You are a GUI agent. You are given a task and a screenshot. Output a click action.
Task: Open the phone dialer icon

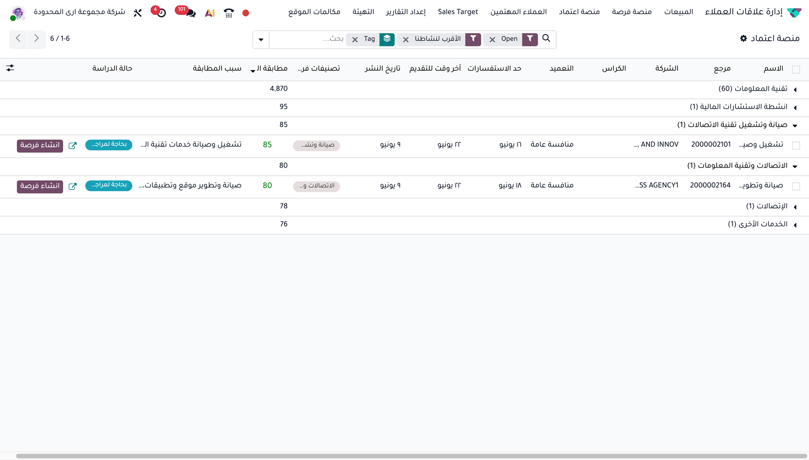pos(229,13)
